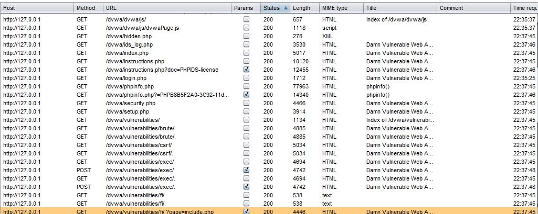Screen dimensions: 538x214
Task: Toggle Params checkbox for instructions.php?doc=PHPIDS-license row
Action: click(x=246, y=70)
